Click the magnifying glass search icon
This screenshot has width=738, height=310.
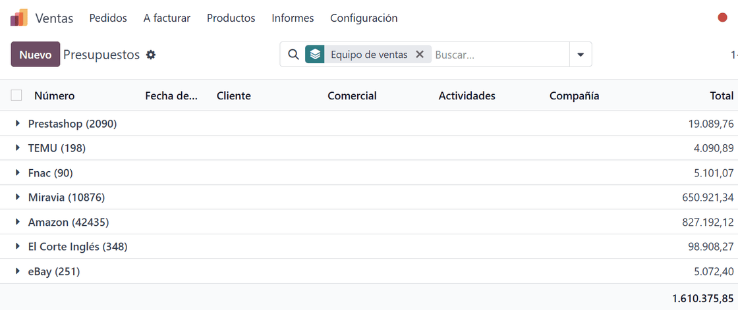[x=293, y=55]
